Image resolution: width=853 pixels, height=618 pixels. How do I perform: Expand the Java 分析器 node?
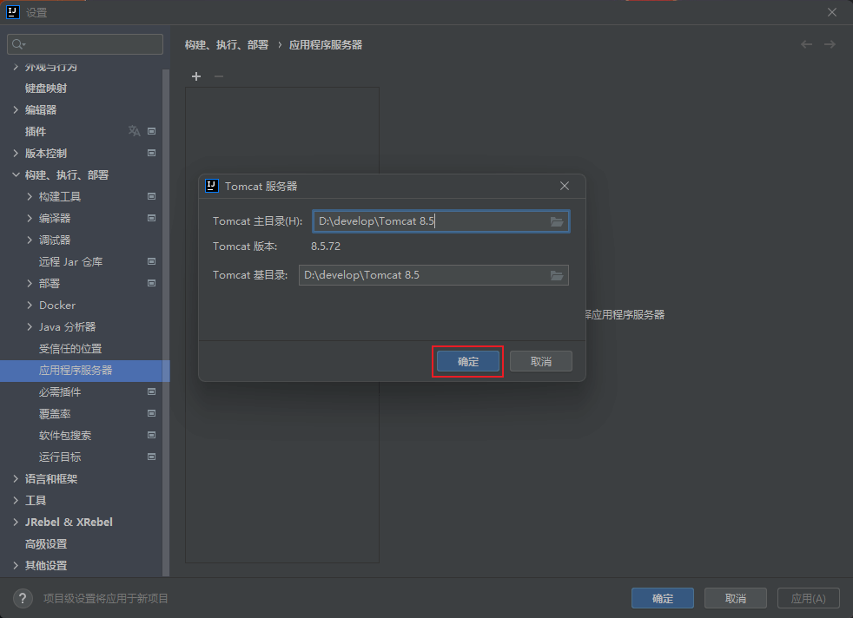(x=30, y=326)
